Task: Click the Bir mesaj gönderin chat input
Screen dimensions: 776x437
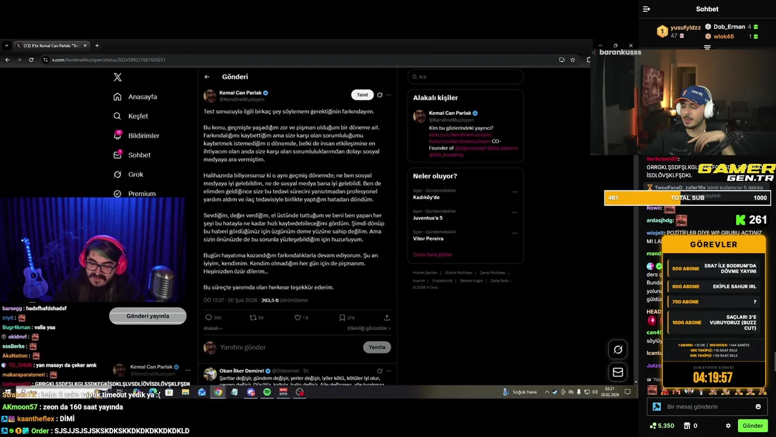Action: (x=707, y=407)
